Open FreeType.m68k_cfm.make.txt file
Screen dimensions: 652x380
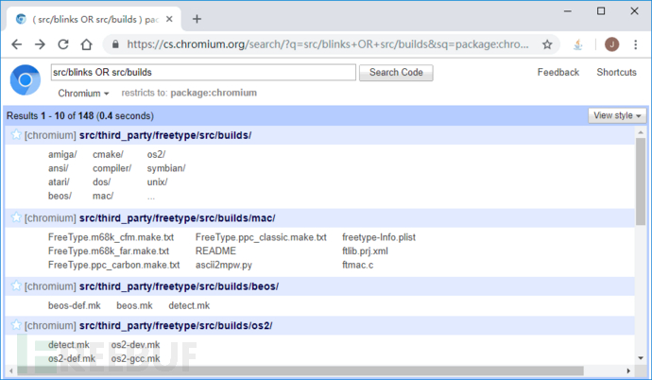[111, 237]
